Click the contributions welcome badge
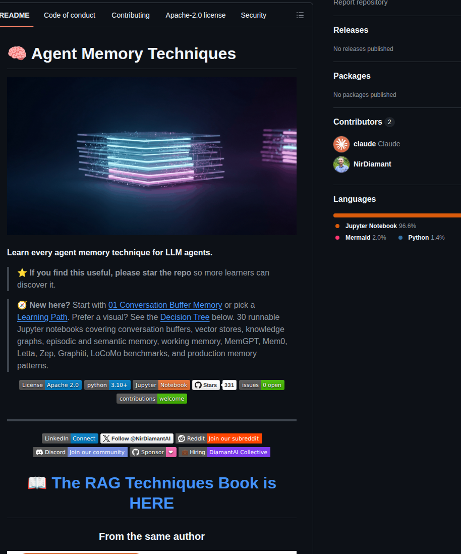The height and width of the screenshot is (554, 461). [152, 399]
